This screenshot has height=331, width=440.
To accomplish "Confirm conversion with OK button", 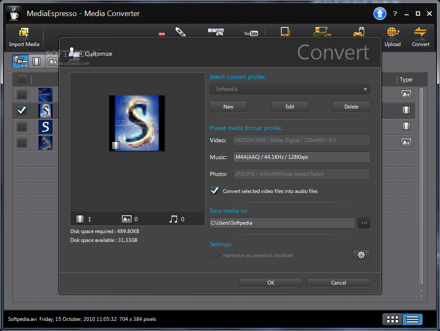I will 270,282.
